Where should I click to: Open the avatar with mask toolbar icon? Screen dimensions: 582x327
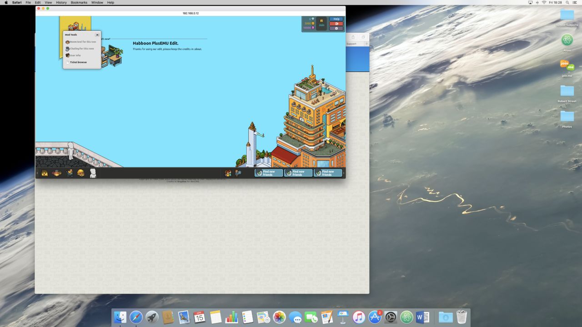point(70,173)
